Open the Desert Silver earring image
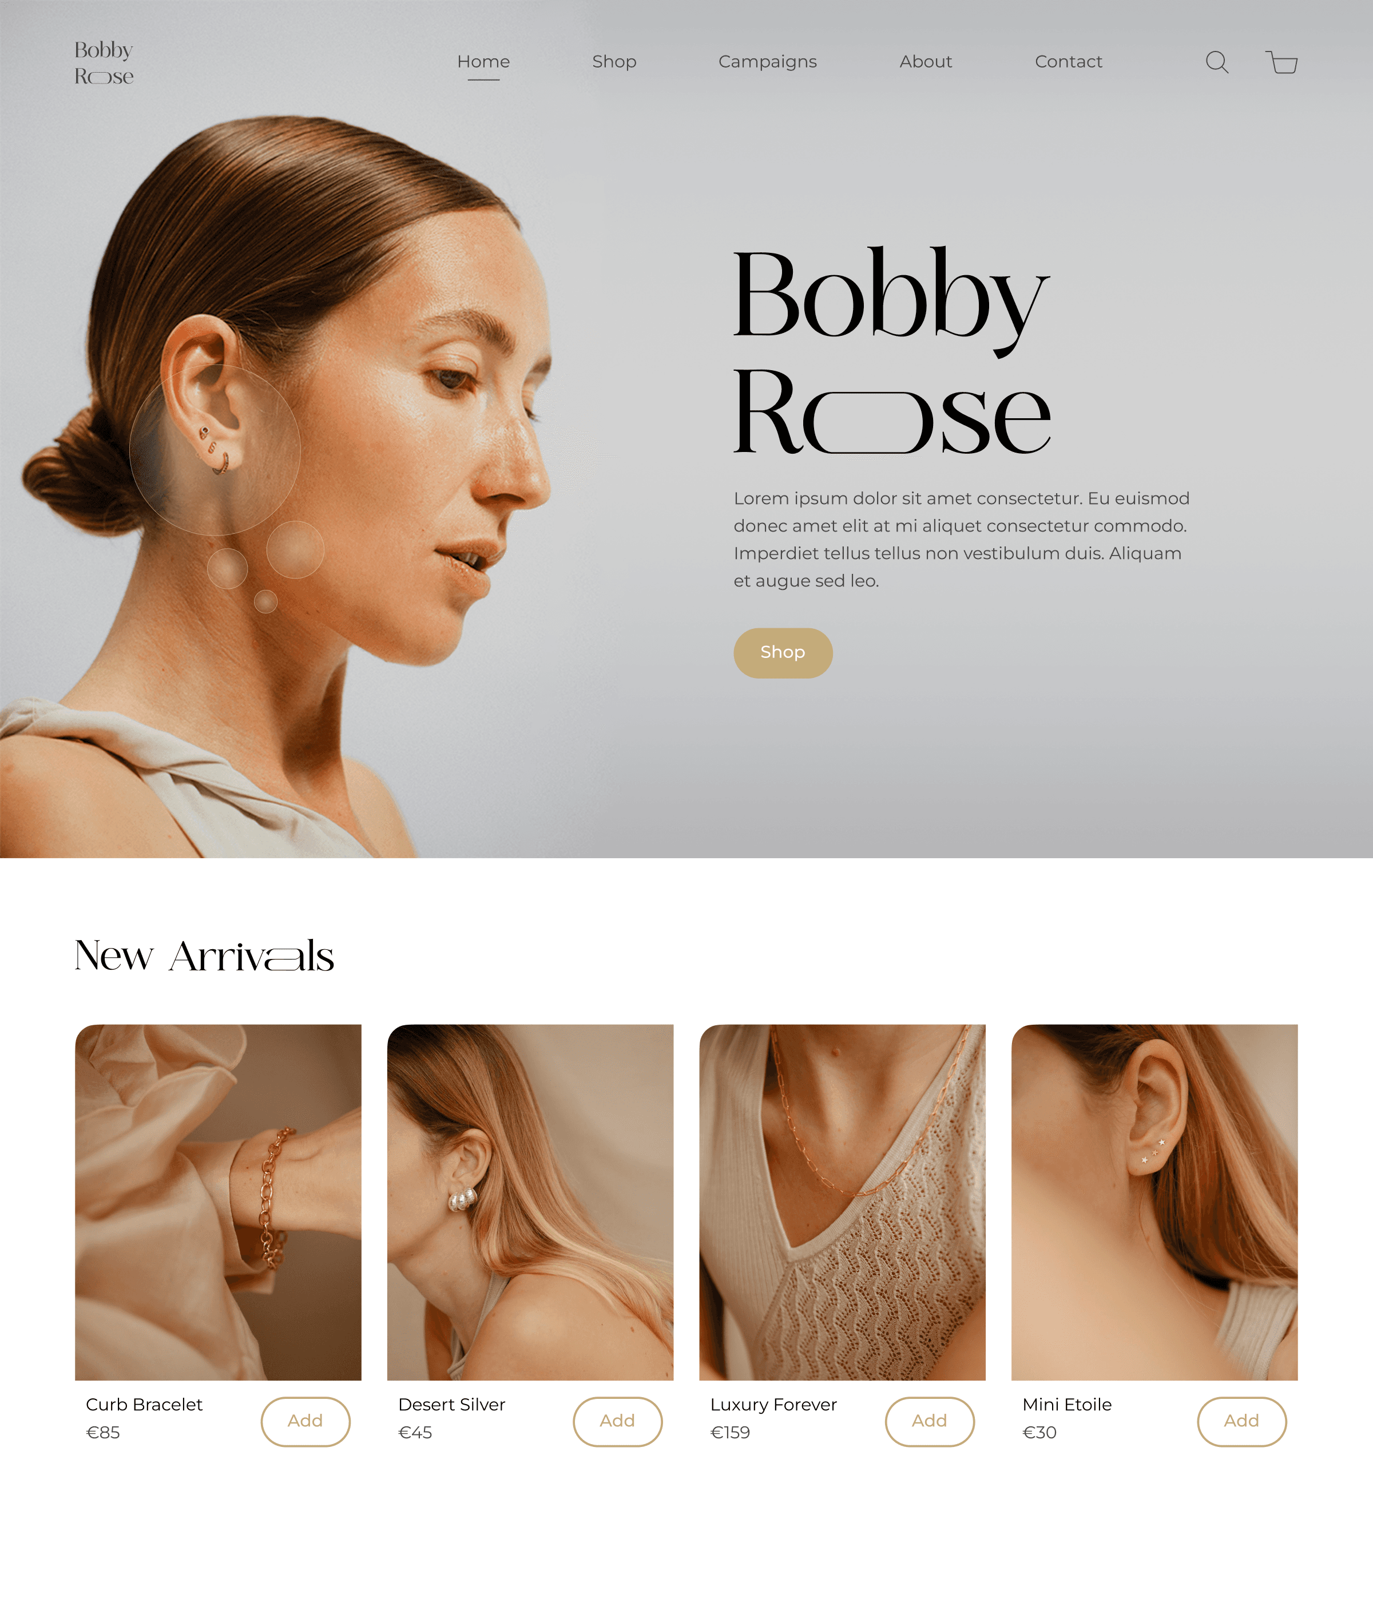Screen dimensions: 1373x1602 click(x=530, y=1202)
